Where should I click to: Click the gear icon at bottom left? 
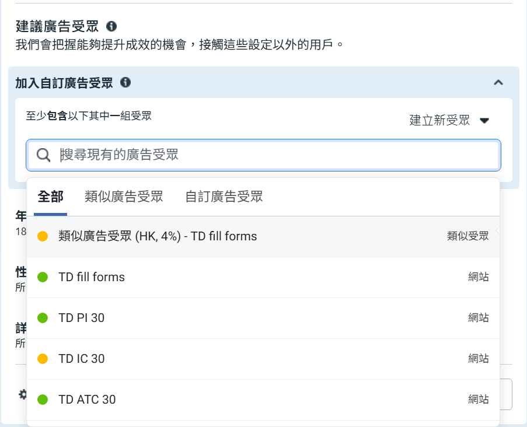pos(23,394)
